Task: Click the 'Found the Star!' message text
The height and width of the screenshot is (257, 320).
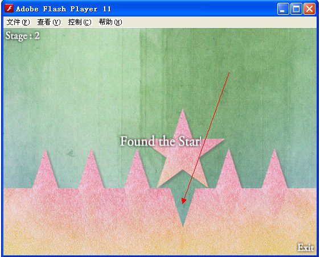Action: [161, 141]
